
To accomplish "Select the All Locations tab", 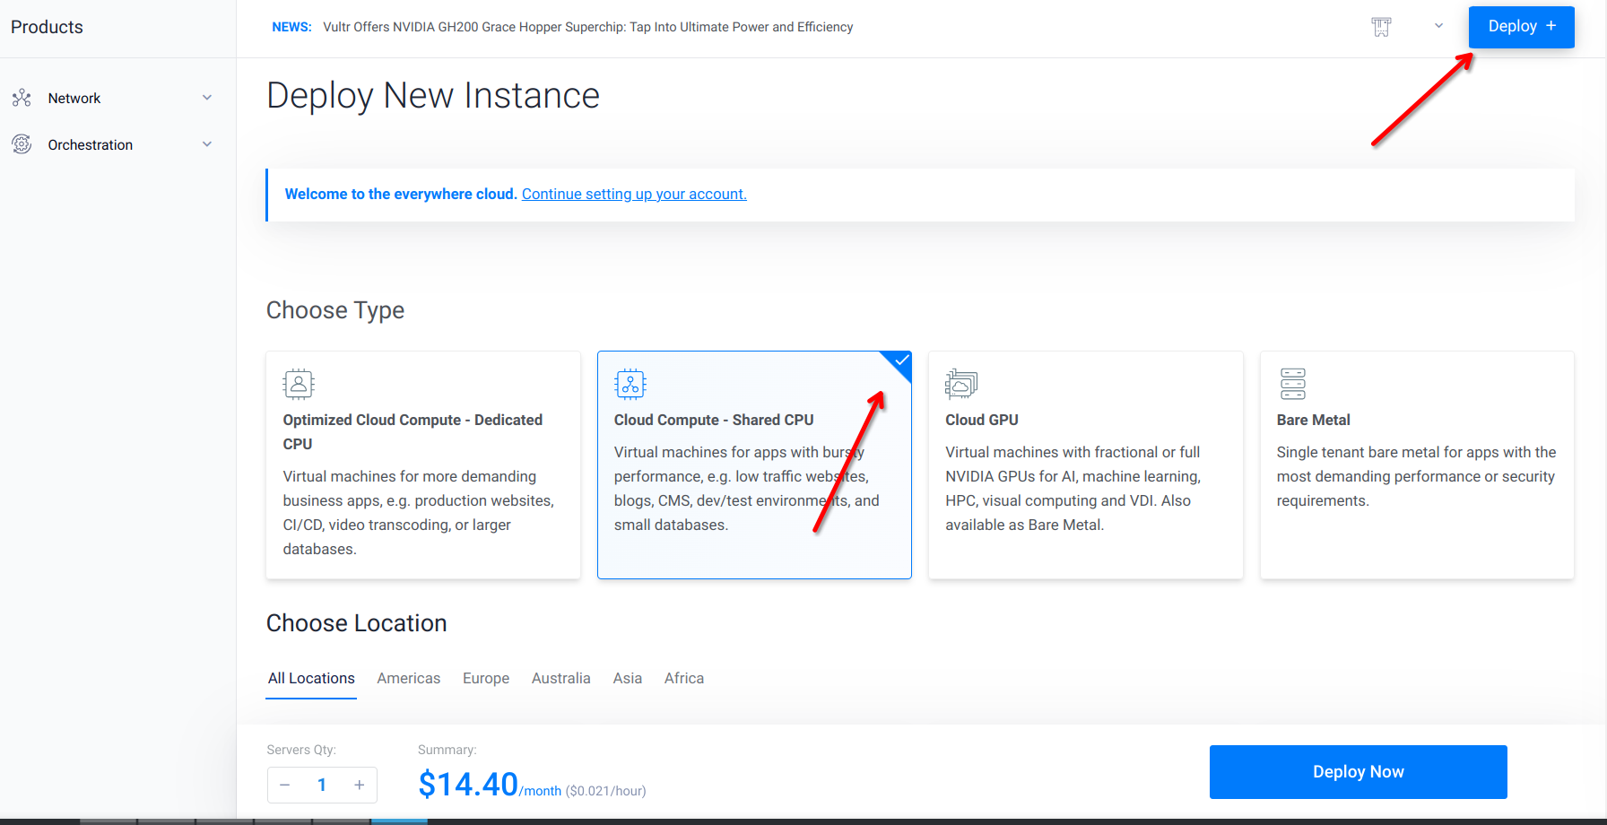I will (x=311, y=679).
